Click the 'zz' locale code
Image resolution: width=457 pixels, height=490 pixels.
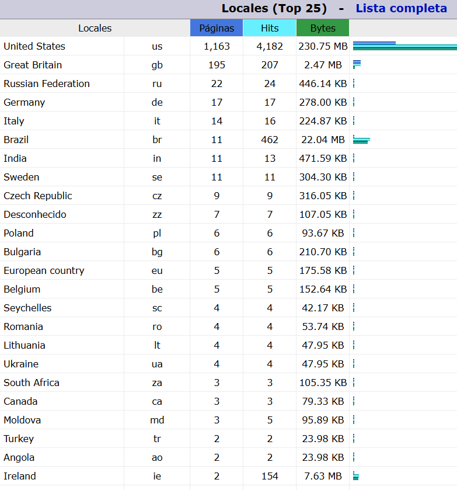click(x=157, y=214)
